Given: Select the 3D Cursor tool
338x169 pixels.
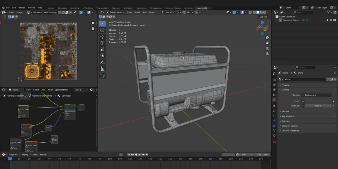Looking at the screenshot, I should coord(102,30).
